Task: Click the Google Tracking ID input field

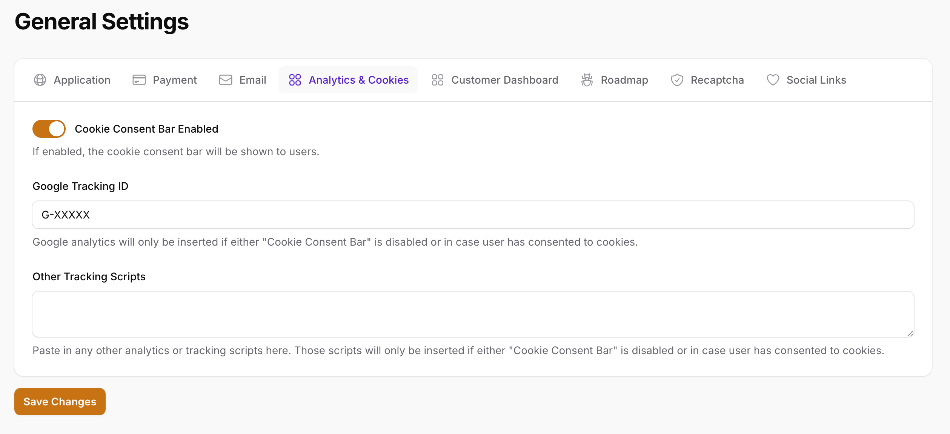Action: [x=473, y=215]
